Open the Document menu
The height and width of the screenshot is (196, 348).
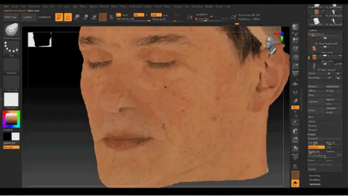pos(34,6)
